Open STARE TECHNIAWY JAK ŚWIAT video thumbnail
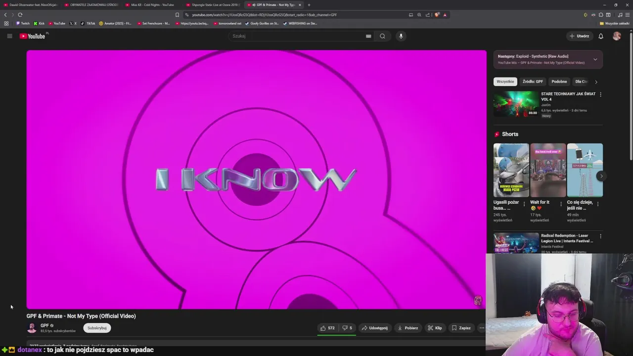633x356 pixels. coord(516,104)
